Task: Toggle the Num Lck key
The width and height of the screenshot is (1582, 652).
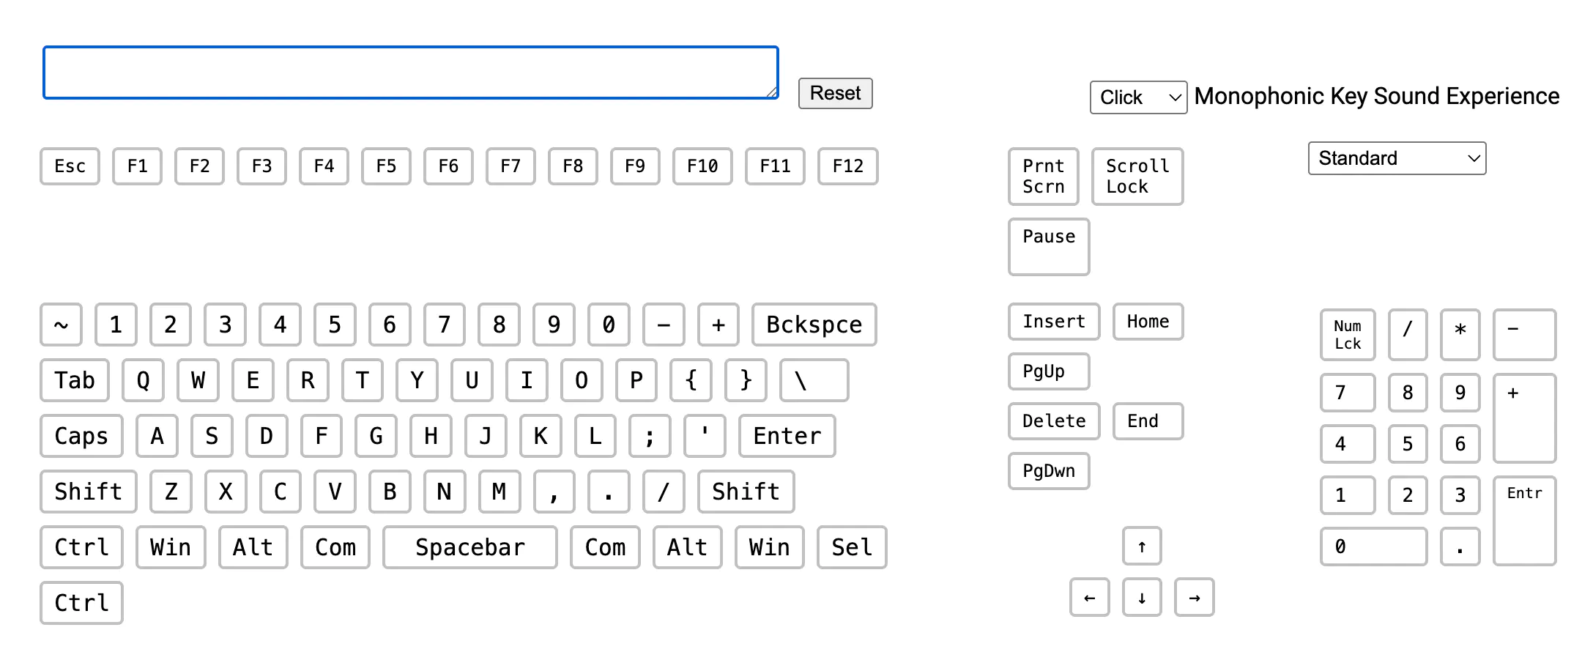Action: pos(1347,335)
